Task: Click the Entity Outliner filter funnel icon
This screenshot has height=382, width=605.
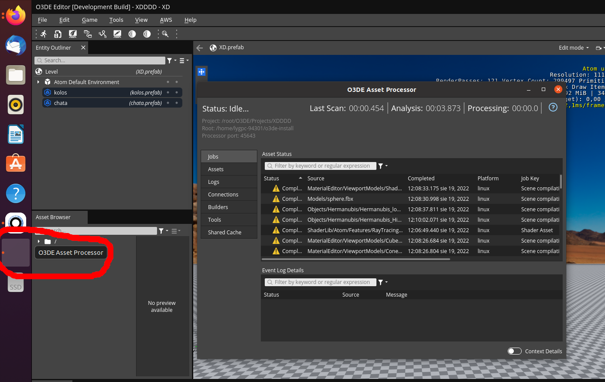Action: pos(170,61)
